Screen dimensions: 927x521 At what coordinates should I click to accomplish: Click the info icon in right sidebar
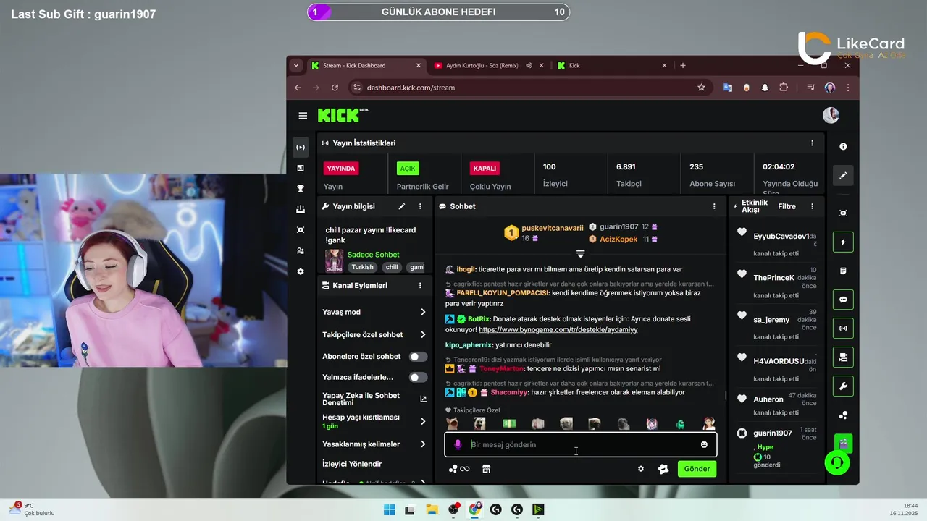pos(843,147)
